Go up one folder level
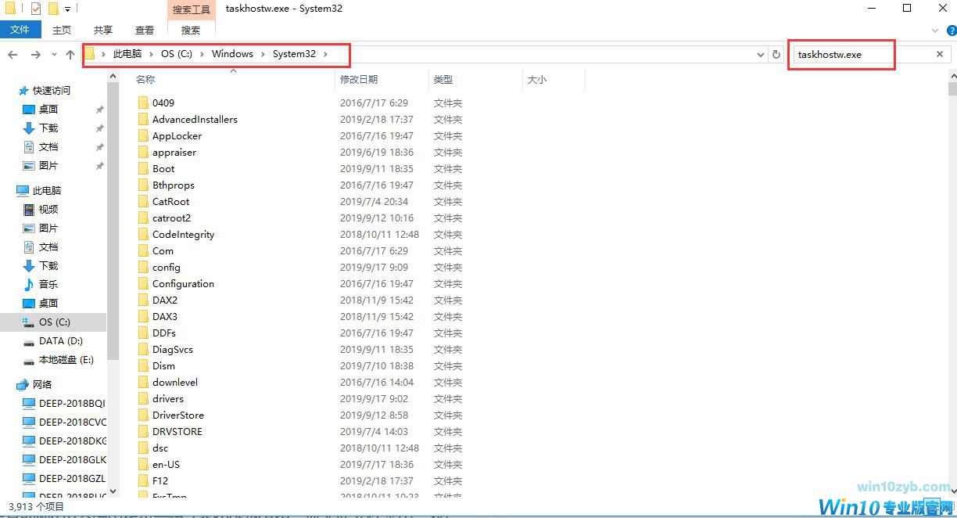Image resolution: width=957 pixels, height=518 pixels. point(70,55)
